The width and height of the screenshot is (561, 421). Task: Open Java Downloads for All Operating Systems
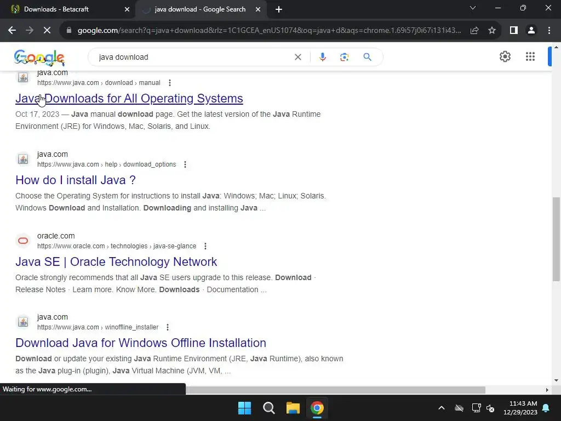click(129, 99)
